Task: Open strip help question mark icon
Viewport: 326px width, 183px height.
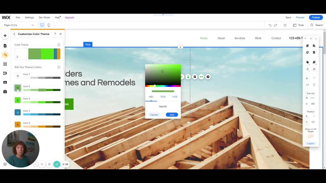Action: 208,77
